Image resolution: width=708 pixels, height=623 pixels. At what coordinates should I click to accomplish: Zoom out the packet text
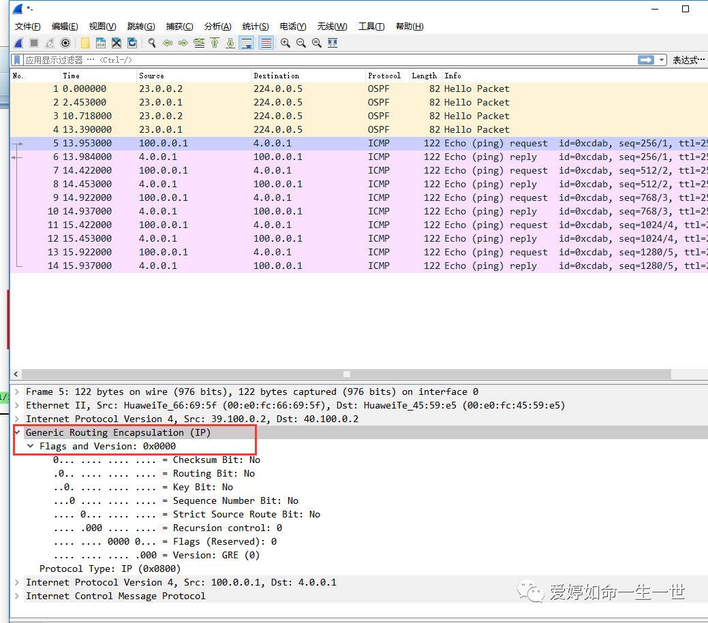(x=301, y=44)
